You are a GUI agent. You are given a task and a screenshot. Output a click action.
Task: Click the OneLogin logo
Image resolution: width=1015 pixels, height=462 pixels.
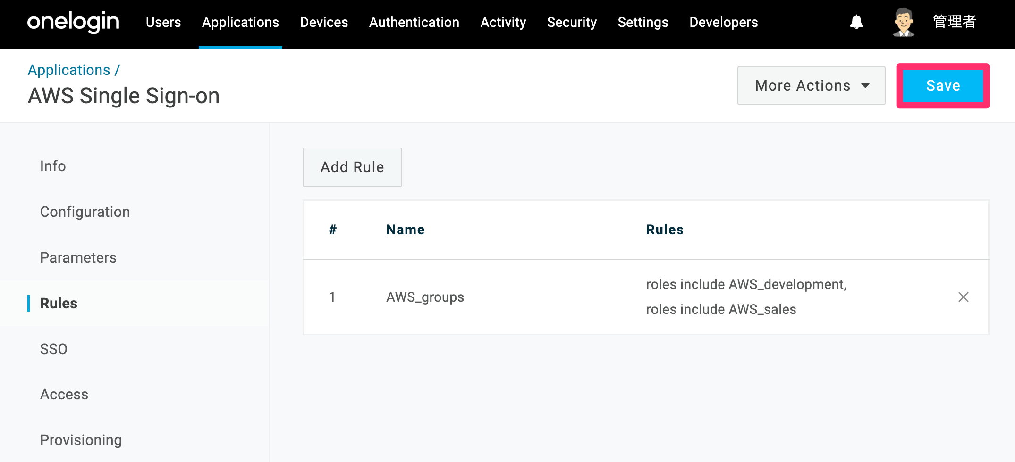(x=73, y=22)
